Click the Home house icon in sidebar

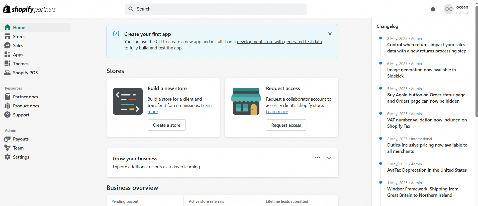click(8, 27)
